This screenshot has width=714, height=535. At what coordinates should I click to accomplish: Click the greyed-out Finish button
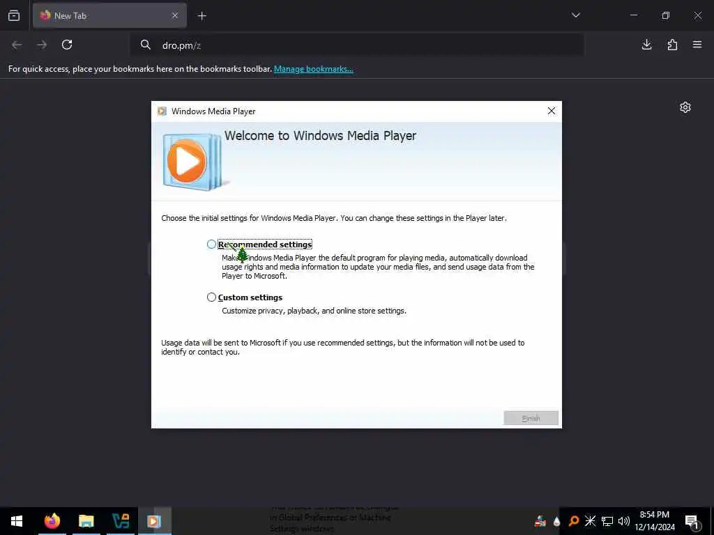[531, 418]
